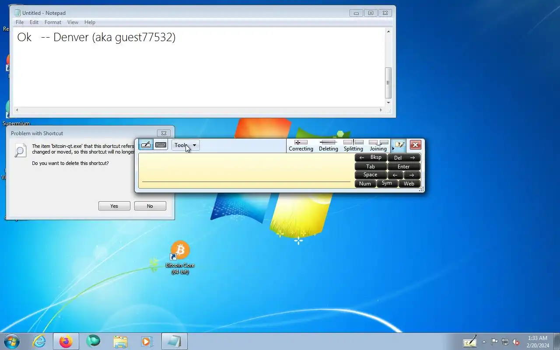Grab the Input Panel resize grip
560x350 pixels.
tap(422, 189)
